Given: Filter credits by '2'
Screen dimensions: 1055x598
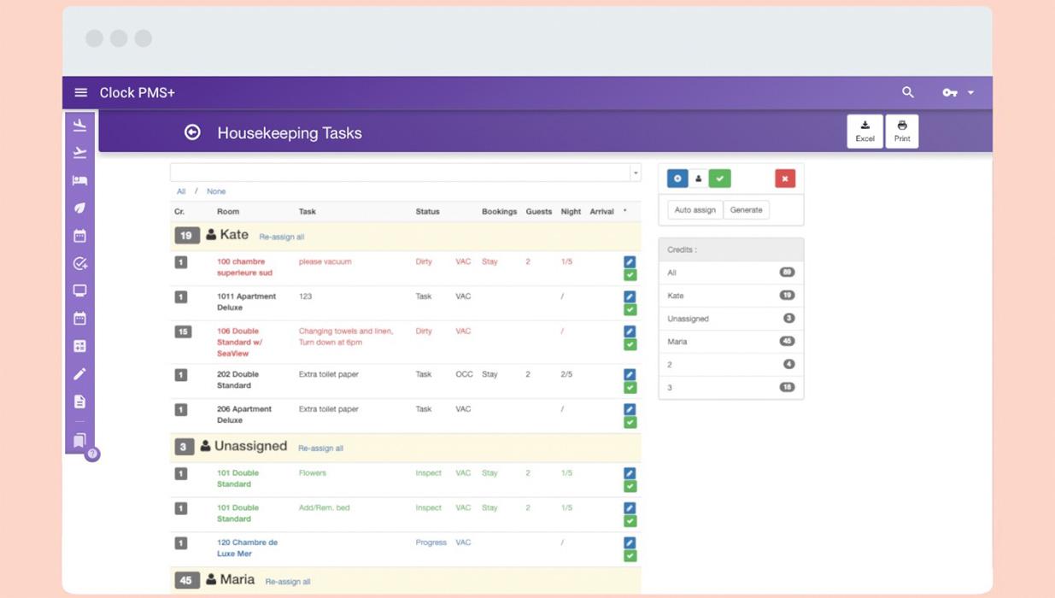Looking at the screenshot, I should pos(731,365).
